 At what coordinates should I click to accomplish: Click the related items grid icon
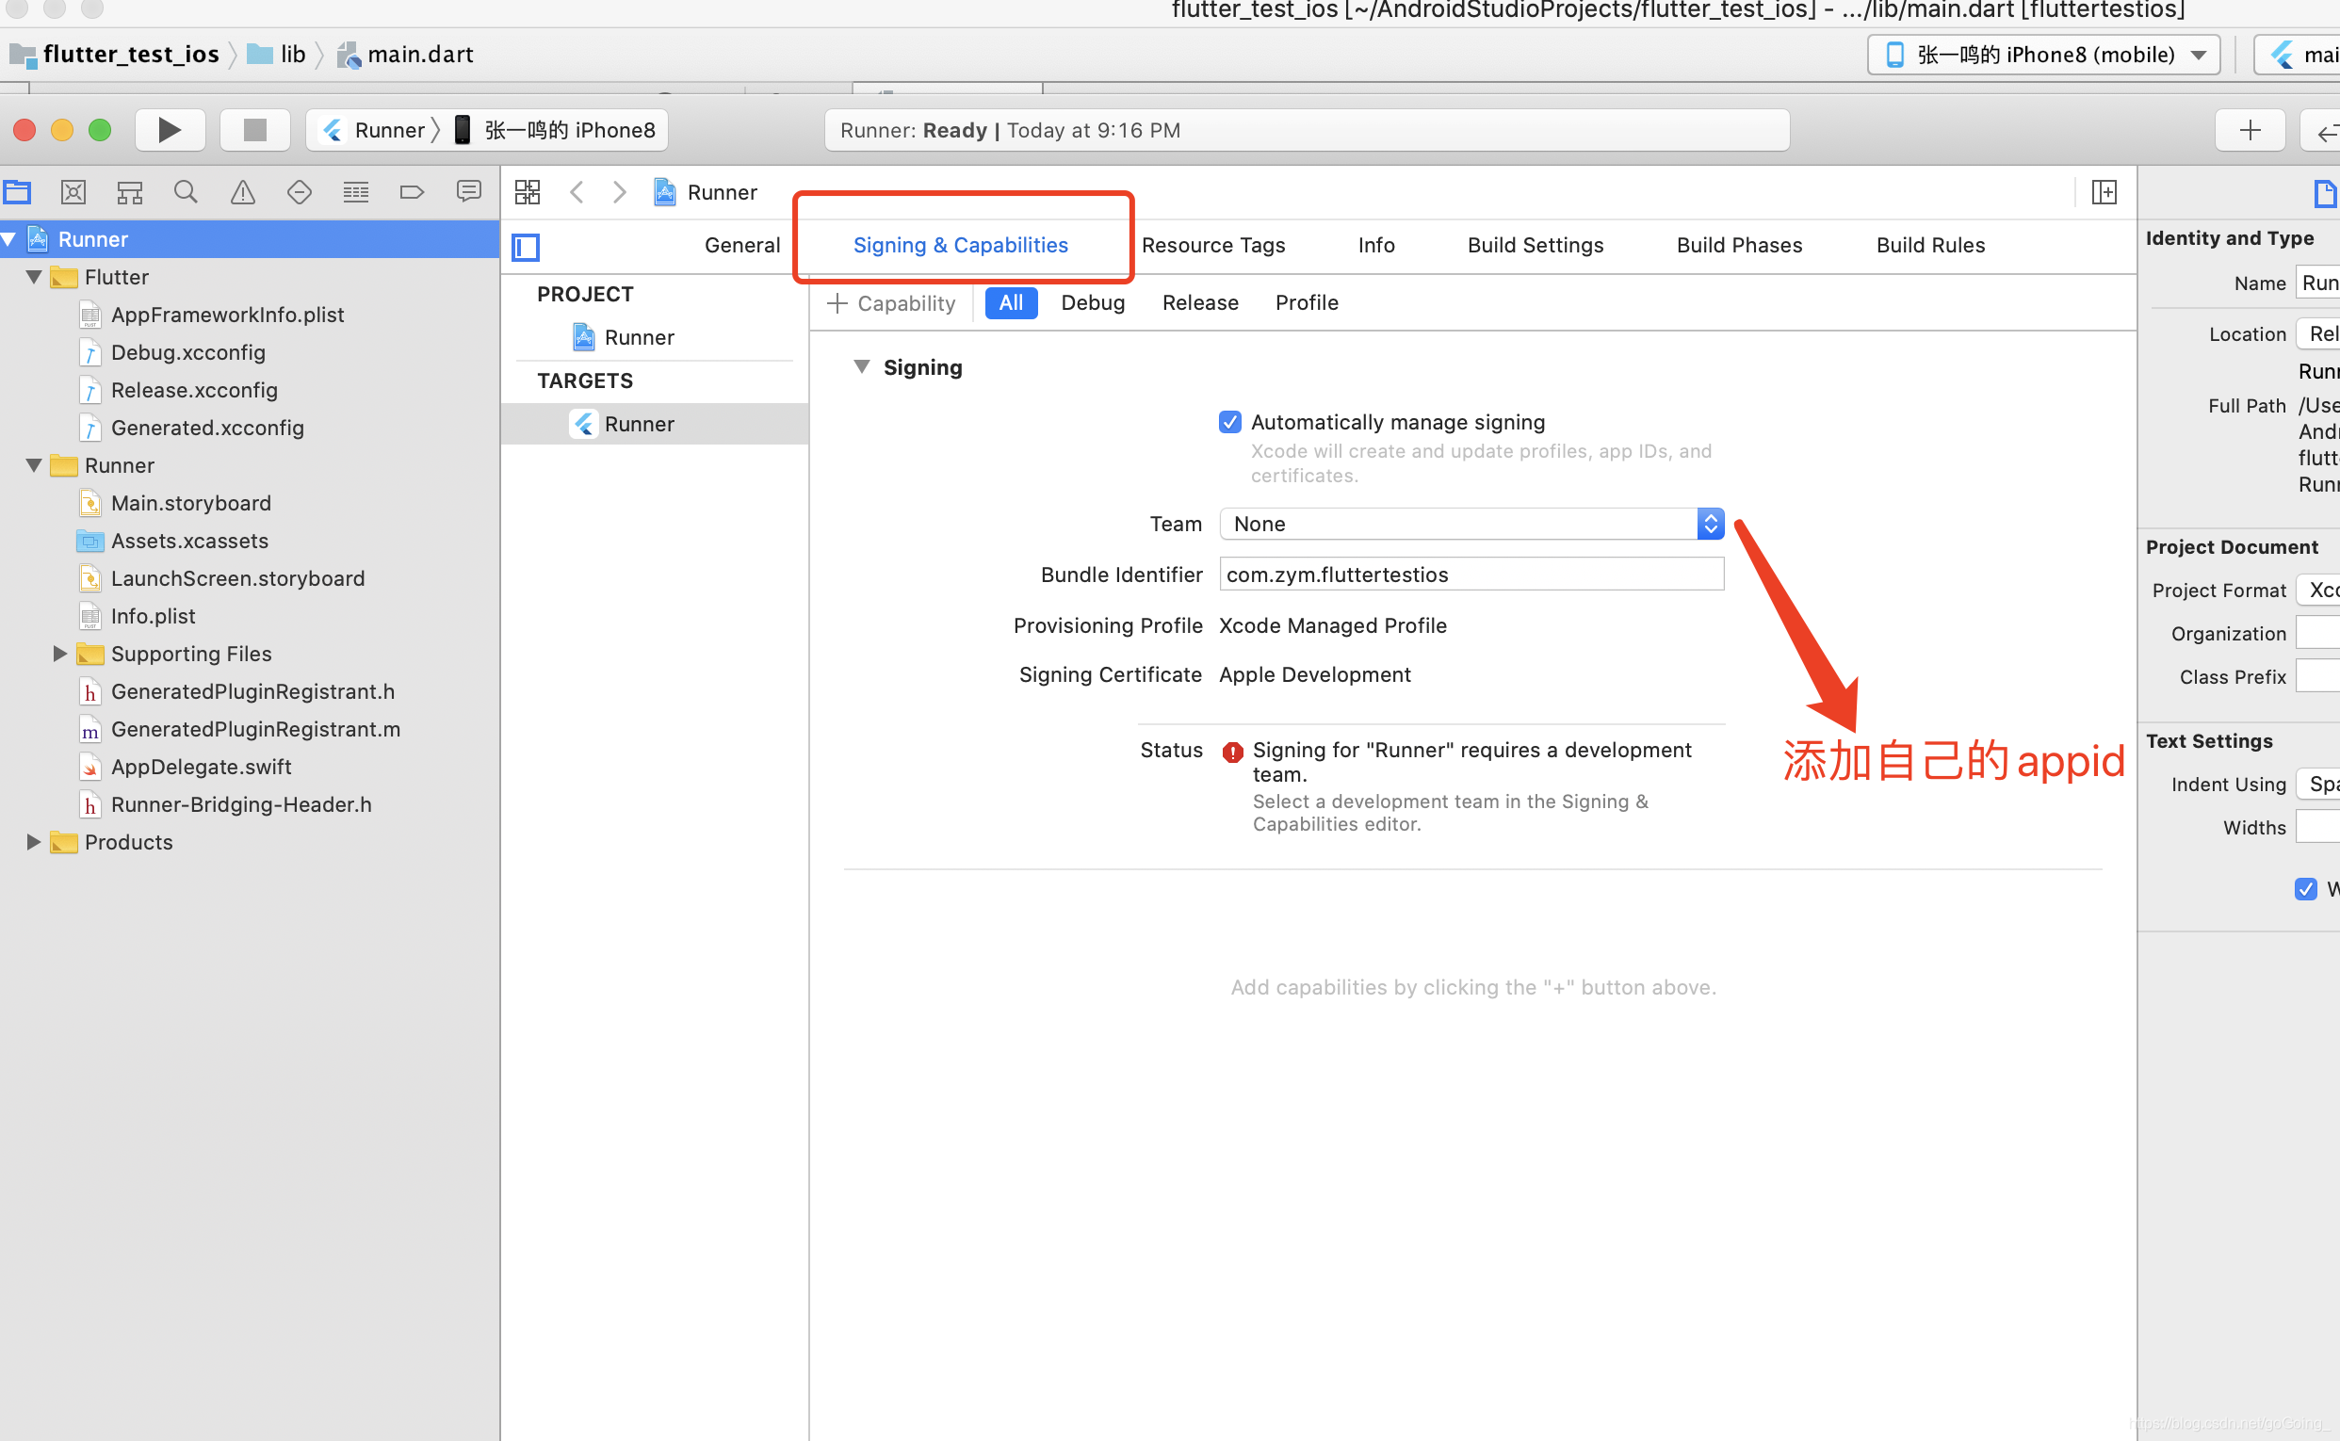coord(528,192)
